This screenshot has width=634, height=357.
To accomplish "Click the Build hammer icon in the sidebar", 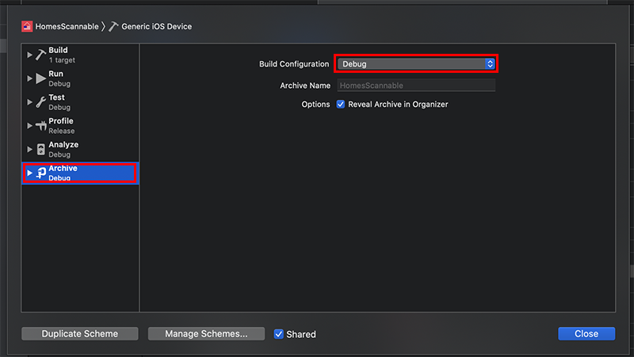I will (x=40, y=55).
